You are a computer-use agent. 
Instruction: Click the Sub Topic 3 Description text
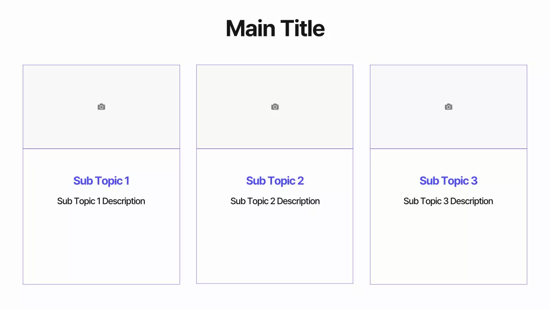pyautogui.click(x=449, y=201)
